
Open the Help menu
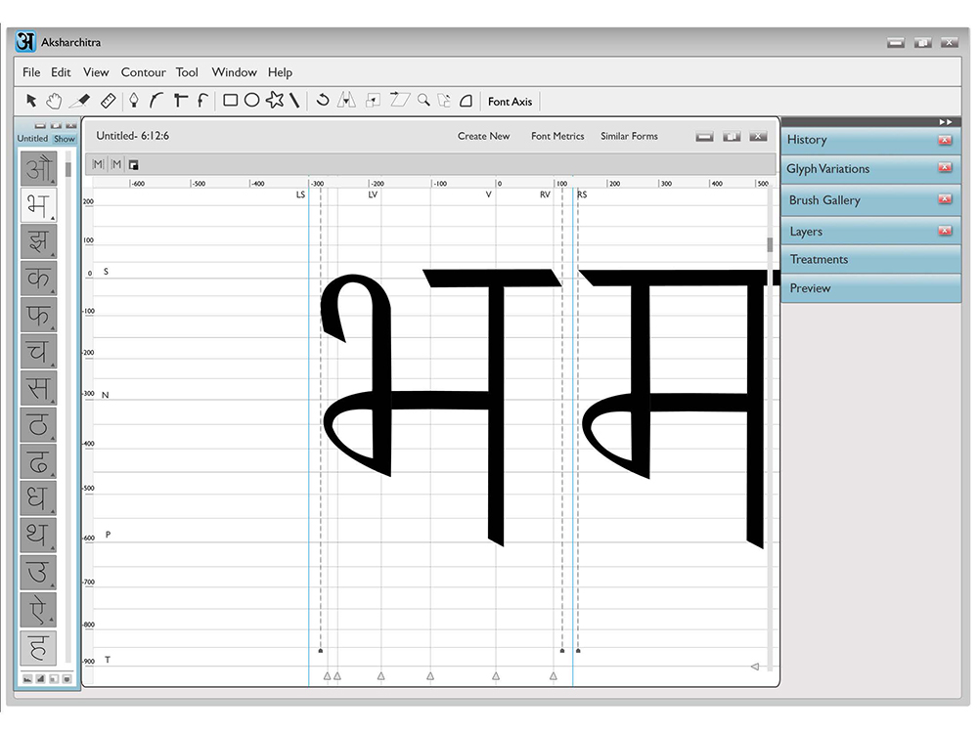tap(280, 72)
